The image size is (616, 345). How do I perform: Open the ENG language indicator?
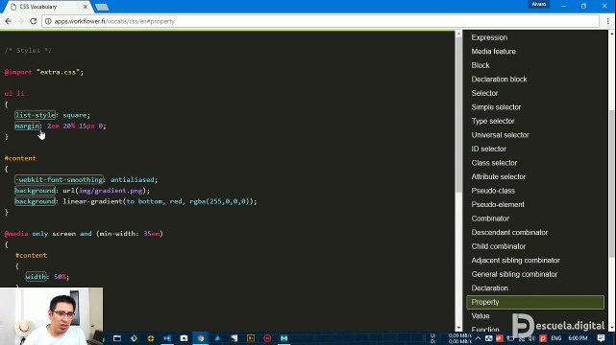(555, 338)
